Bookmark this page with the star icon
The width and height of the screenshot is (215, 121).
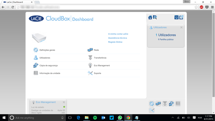(x=196, y=7)
